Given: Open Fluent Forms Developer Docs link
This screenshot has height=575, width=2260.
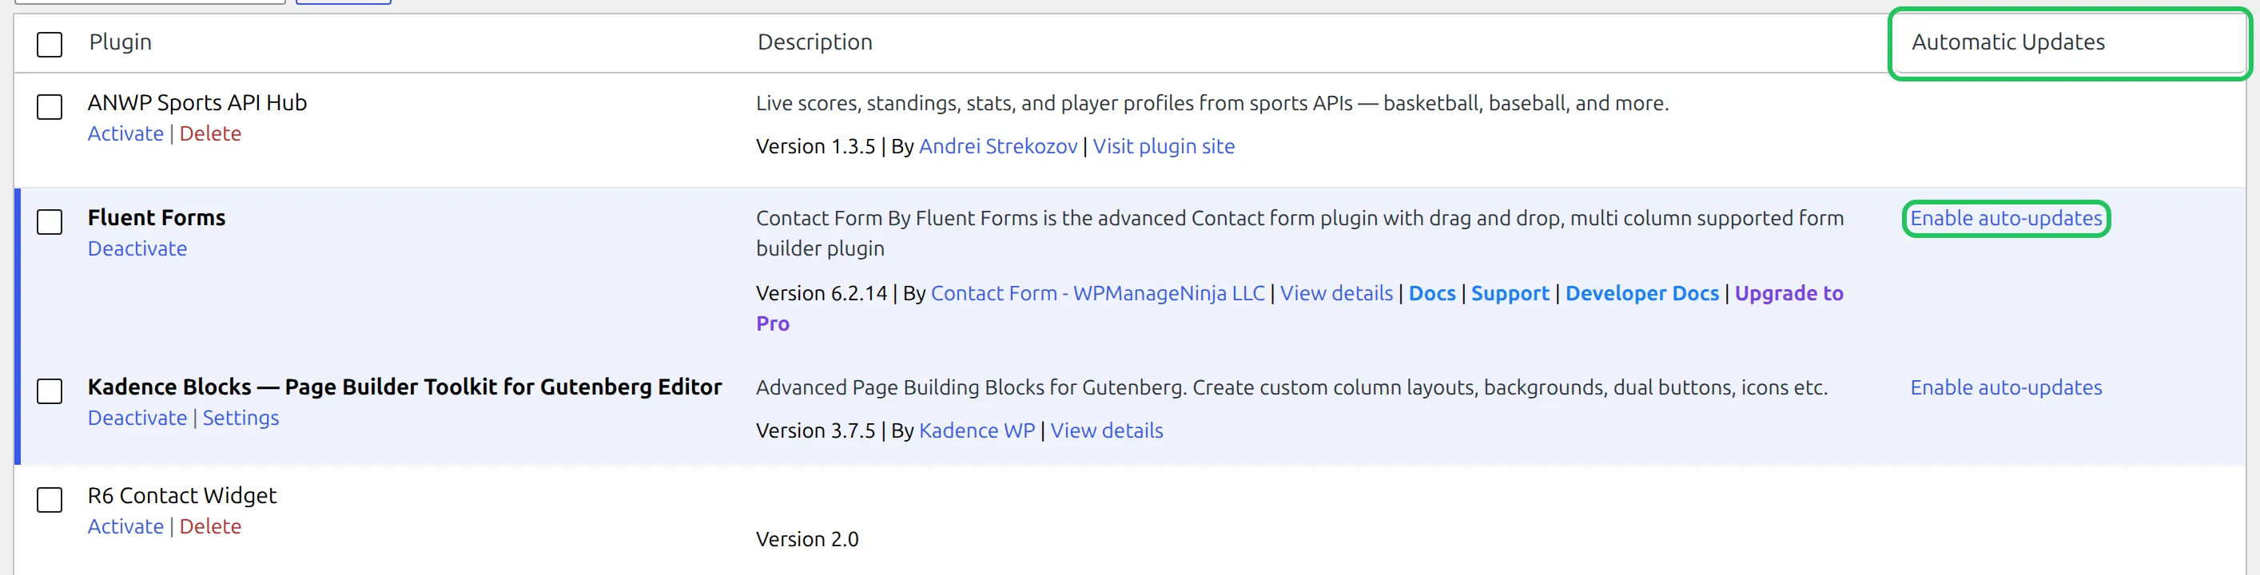Looking at the screenshot, I should (x=1642, y=294).
